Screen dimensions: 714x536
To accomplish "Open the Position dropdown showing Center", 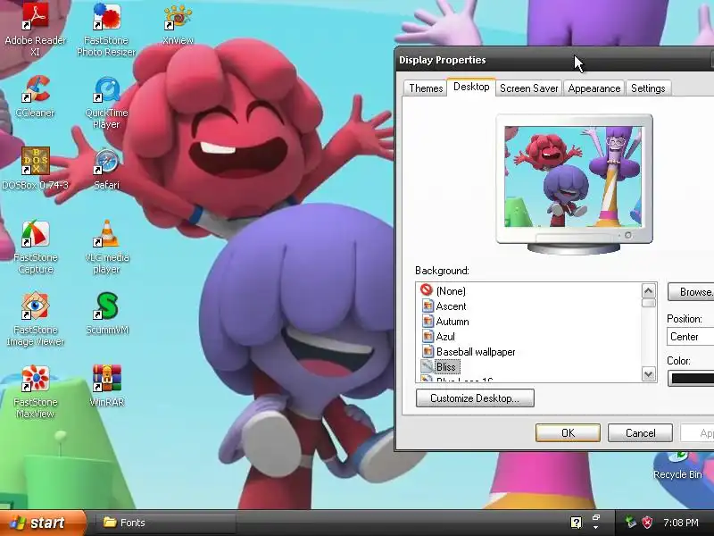I will [690, 337].
